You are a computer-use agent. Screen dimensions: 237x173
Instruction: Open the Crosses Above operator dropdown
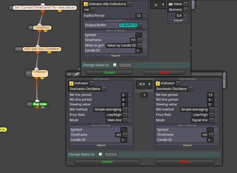pyautogui.click(x=143, y=84)
